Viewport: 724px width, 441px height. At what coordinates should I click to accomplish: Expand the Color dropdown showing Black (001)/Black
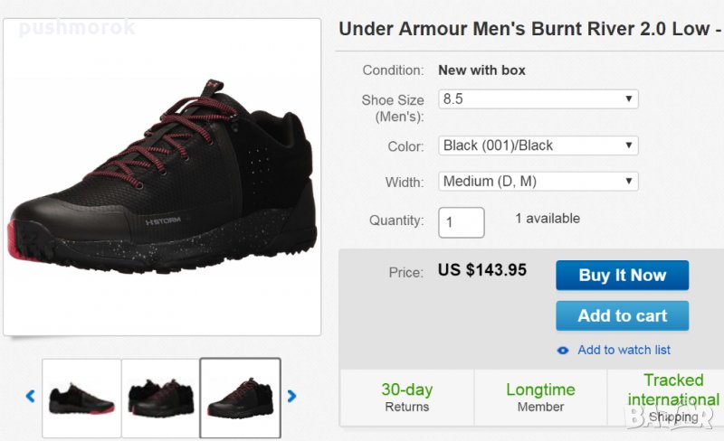pyautogui.click(x=538, y=145)
